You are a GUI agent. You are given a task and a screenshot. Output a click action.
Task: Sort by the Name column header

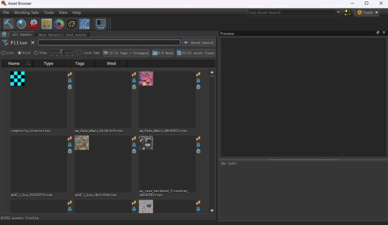tap(14, 64)
